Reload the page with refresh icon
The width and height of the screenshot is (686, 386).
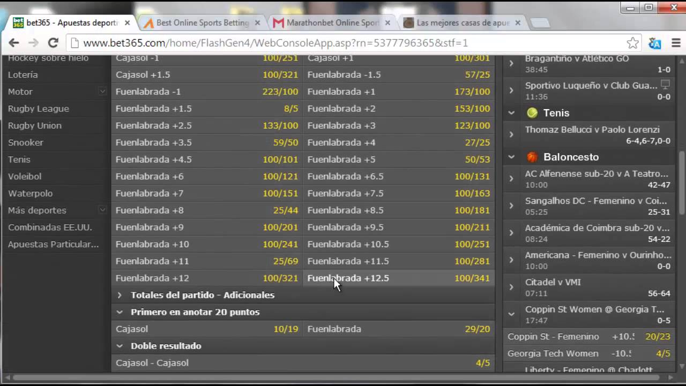[x=53, y=43]
